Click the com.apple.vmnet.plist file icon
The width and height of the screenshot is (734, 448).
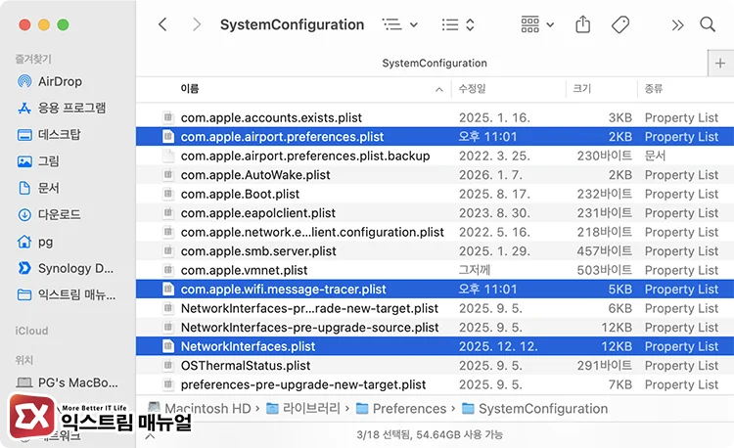[168, 270]
